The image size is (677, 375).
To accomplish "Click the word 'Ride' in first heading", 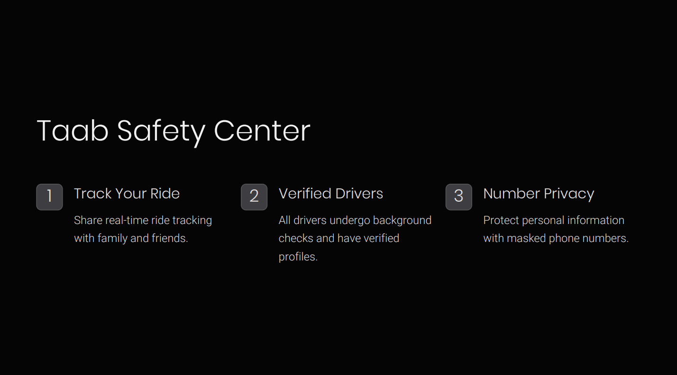I will point(165,194).
